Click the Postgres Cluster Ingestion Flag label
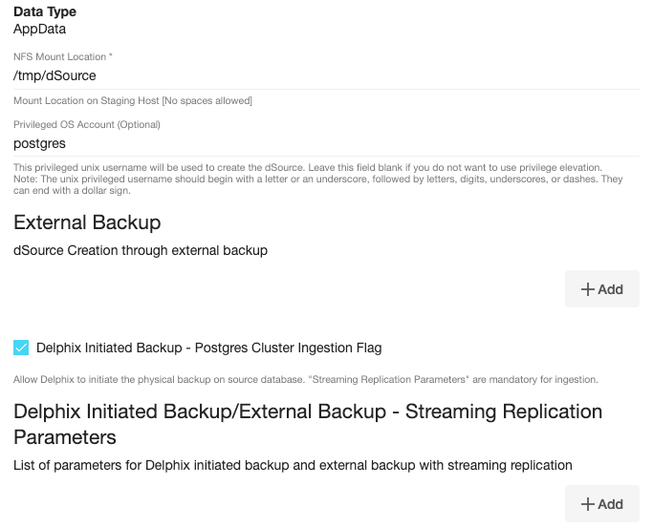The width and height of the screenshot is (653, 528). coord(208,348)
